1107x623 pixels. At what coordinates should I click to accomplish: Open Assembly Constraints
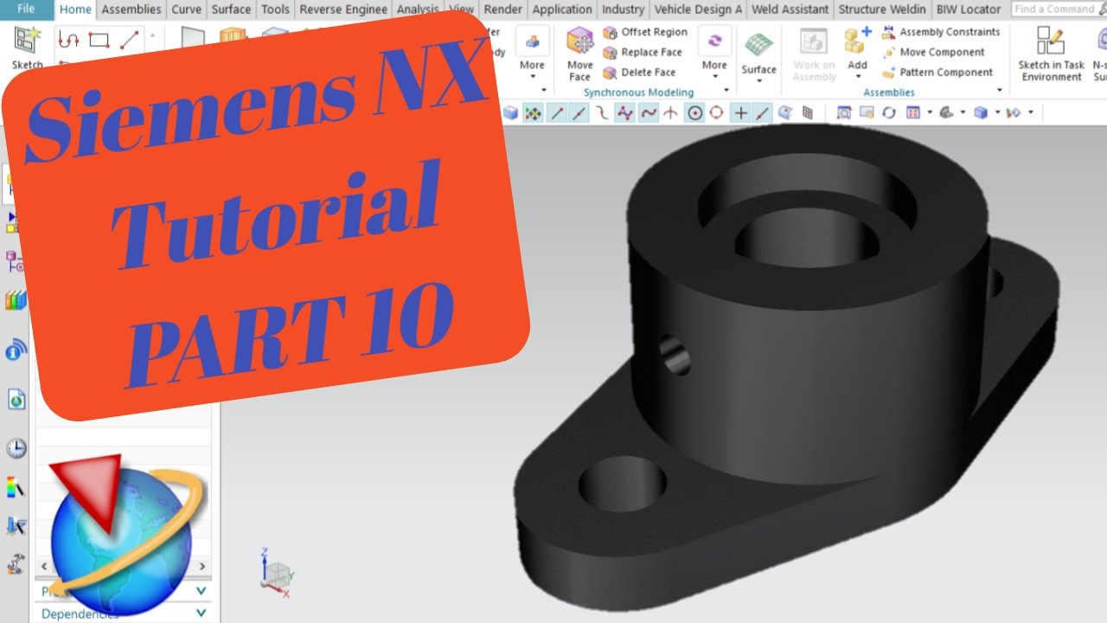pos(940,32)
